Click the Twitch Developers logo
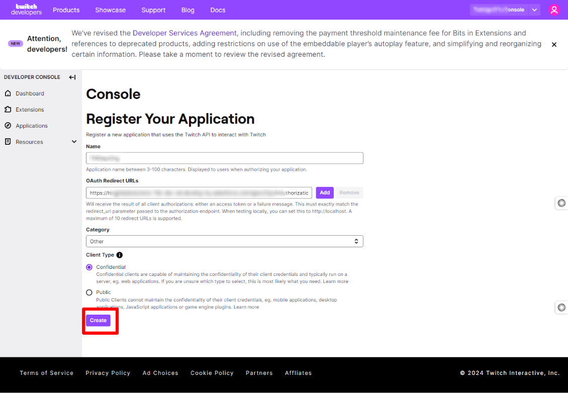 point(26,10)
